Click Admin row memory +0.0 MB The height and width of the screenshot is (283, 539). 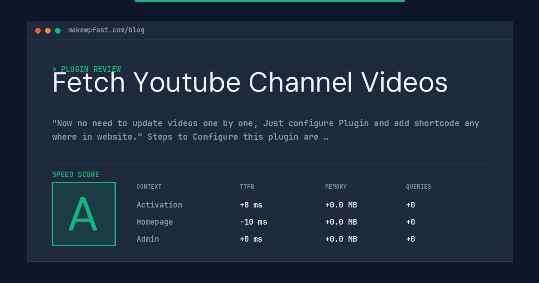click(341, 239)
